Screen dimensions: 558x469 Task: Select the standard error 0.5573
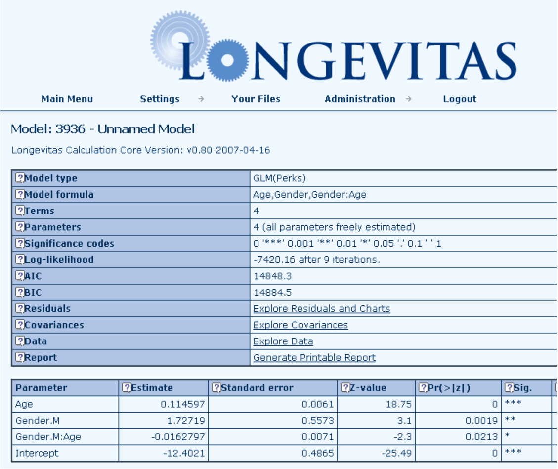tap(317, 421)
